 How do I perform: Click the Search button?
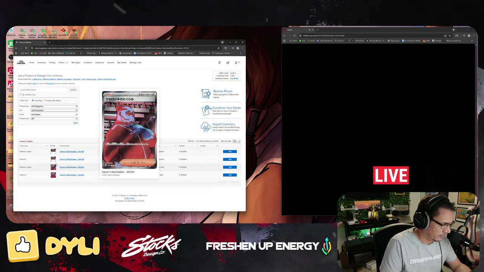pyautogui.click(x=73, y=90)
